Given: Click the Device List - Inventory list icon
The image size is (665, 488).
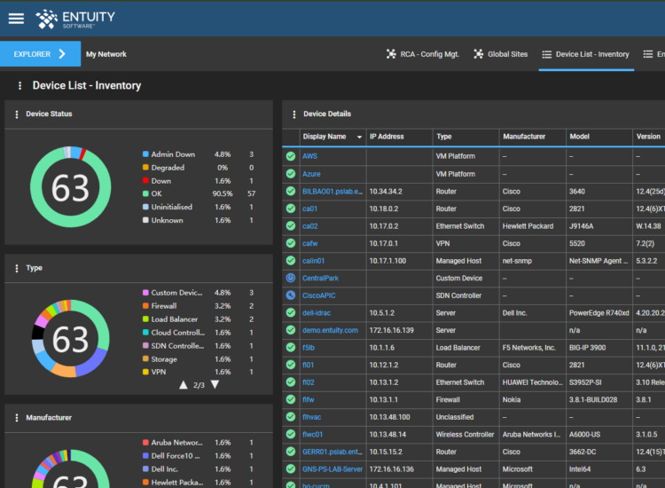Looking at the screenshot, I should (x=547, y=54).
